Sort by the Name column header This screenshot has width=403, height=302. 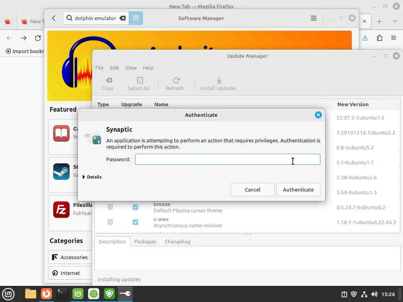[x=161, y=104]
